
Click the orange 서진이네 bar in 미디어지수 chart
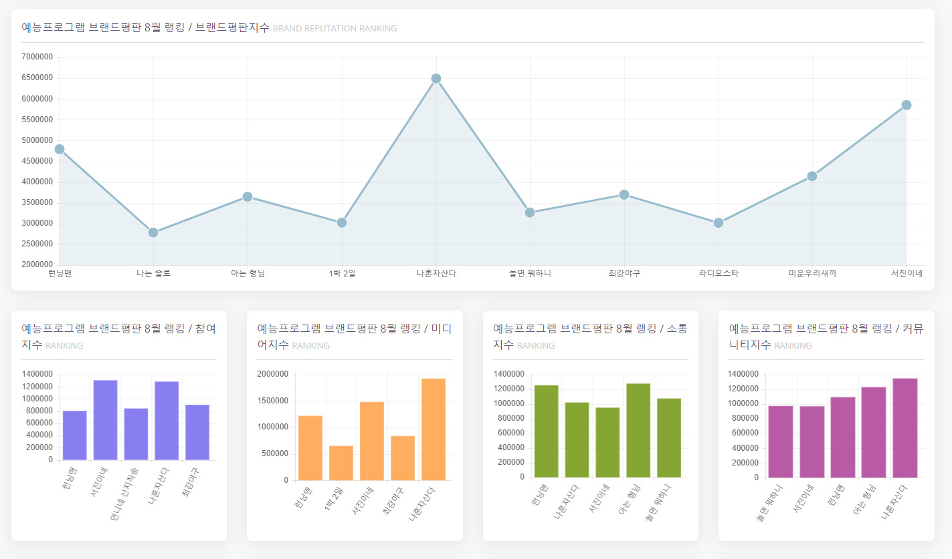tap(372, 441)
